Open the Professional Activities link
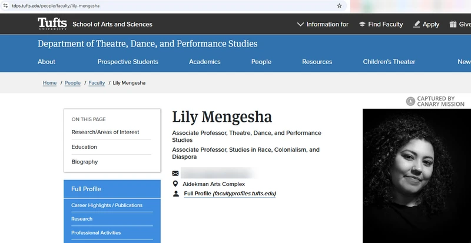The image size is (471, 243). point(96,233)
